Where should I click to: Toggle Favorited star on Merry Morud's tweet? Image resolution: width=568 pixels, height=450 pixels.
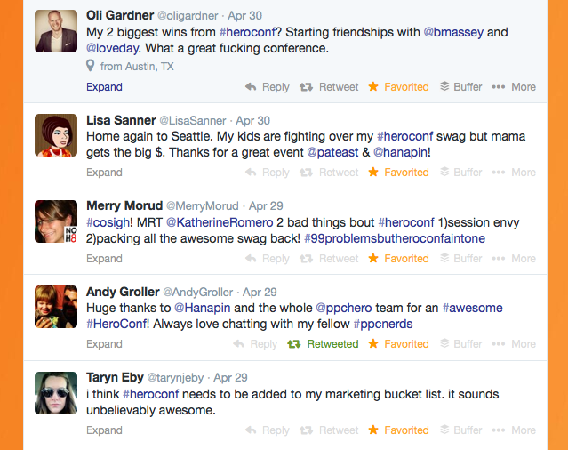[373, 258]
